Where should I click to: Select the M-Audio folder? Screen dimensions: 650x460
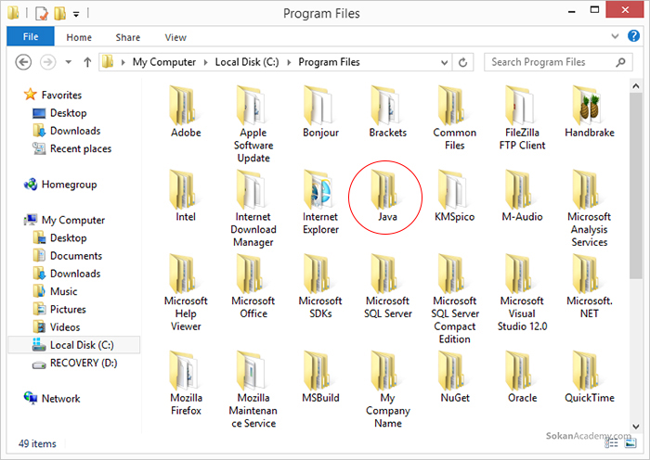pos(522,197)
